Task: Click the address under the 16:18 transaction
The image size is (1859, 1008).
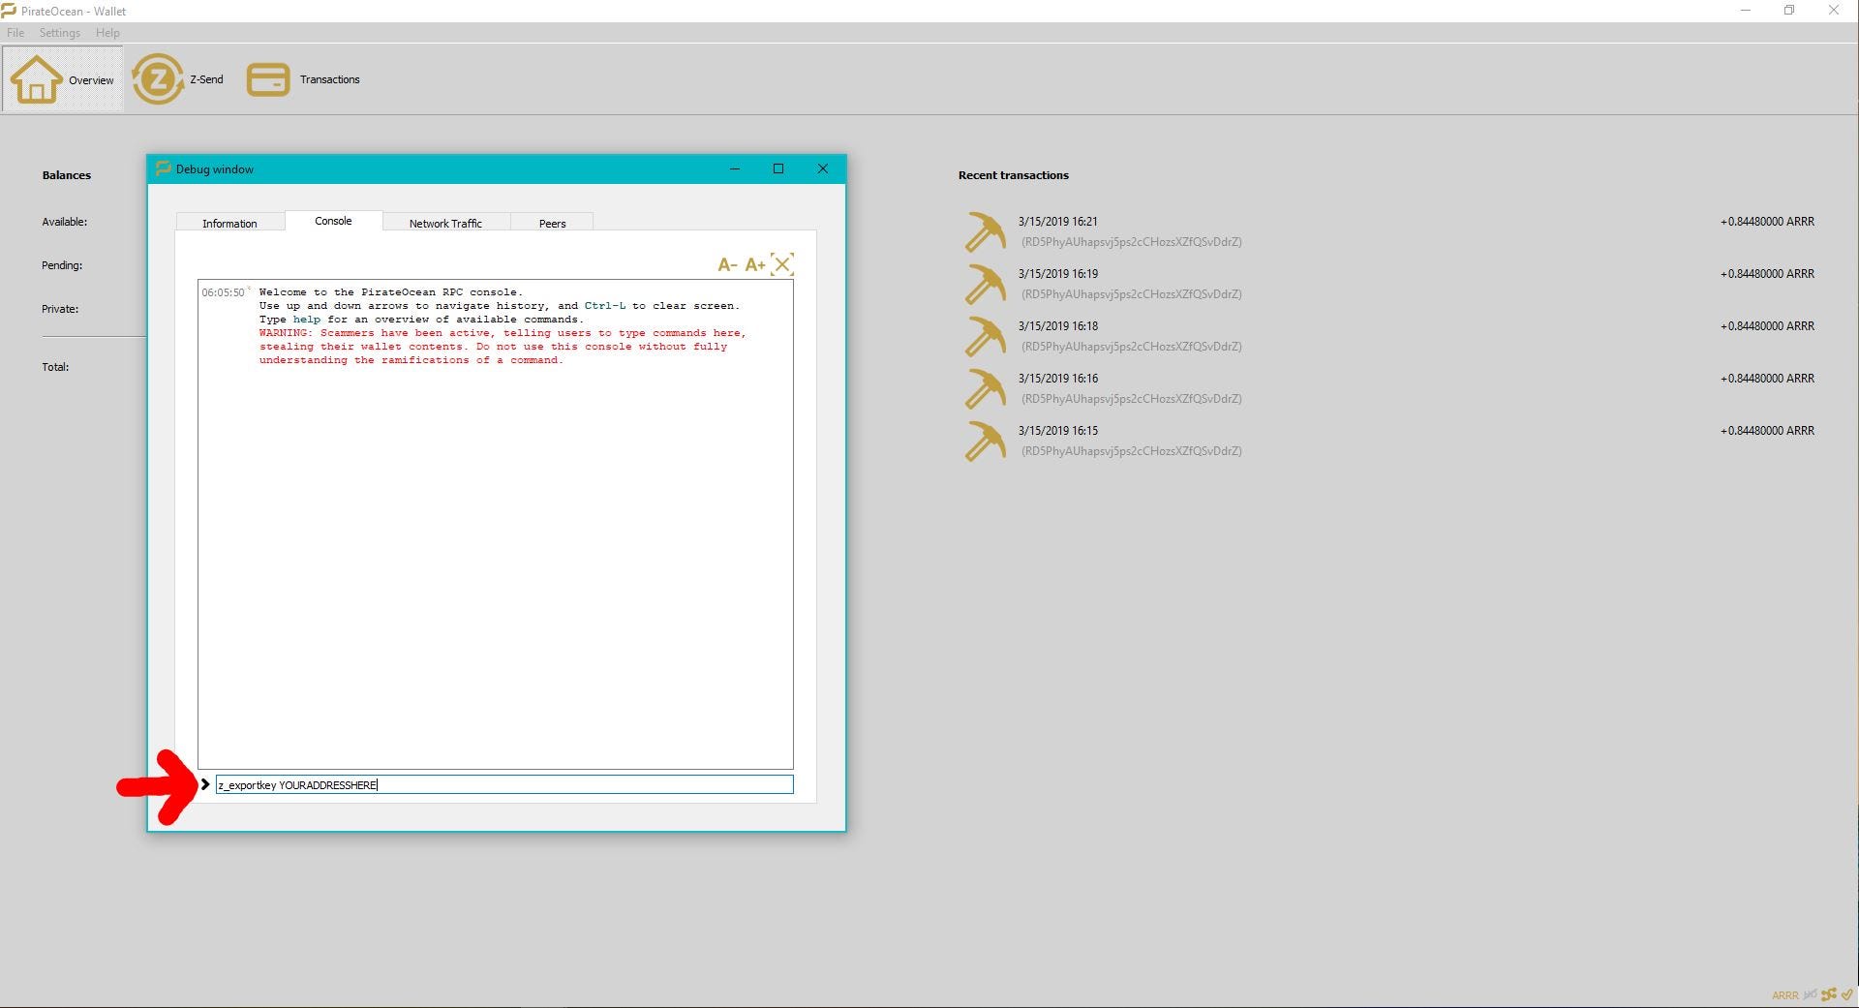Action: (x=1131, y=347)
